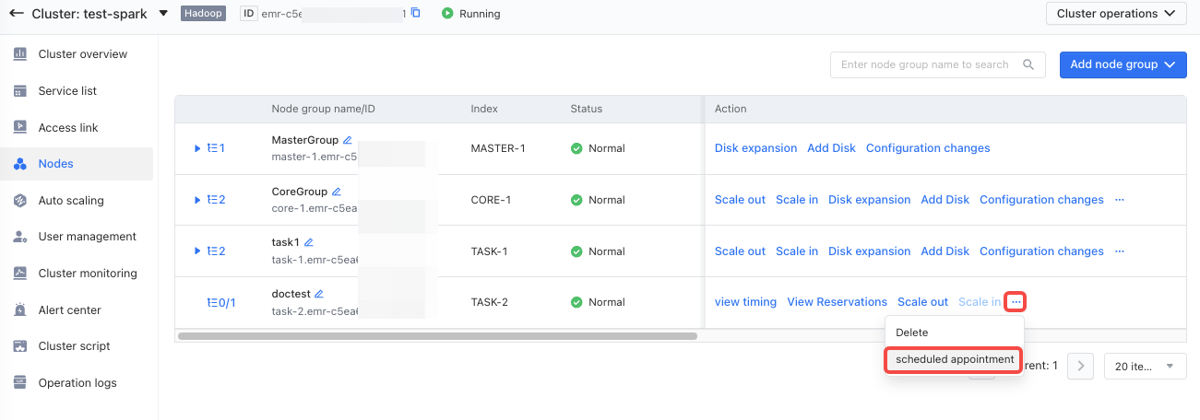Screen dimensions: 1200x420
Task: Click Add Disk for MasterGroup
Action: [831, 148]
